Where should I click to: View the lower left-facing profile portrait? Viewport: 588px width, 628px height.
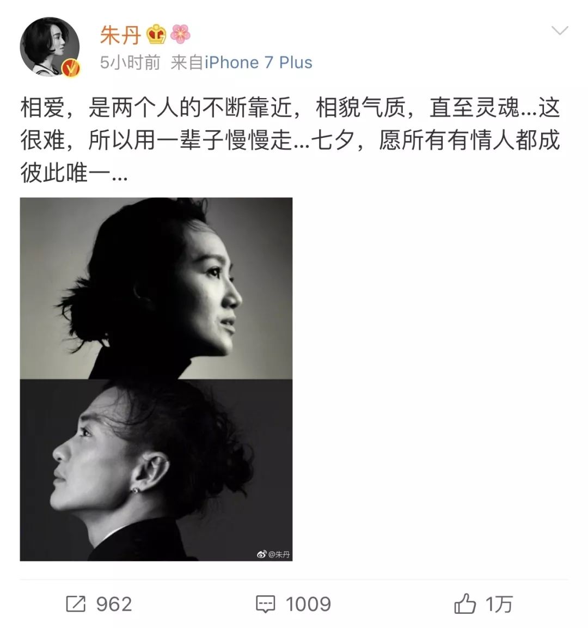(156, 470)
